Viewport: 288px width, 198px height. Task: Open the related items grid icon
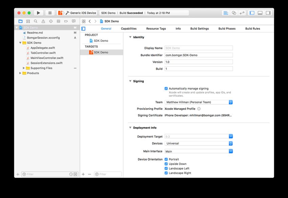84,21
